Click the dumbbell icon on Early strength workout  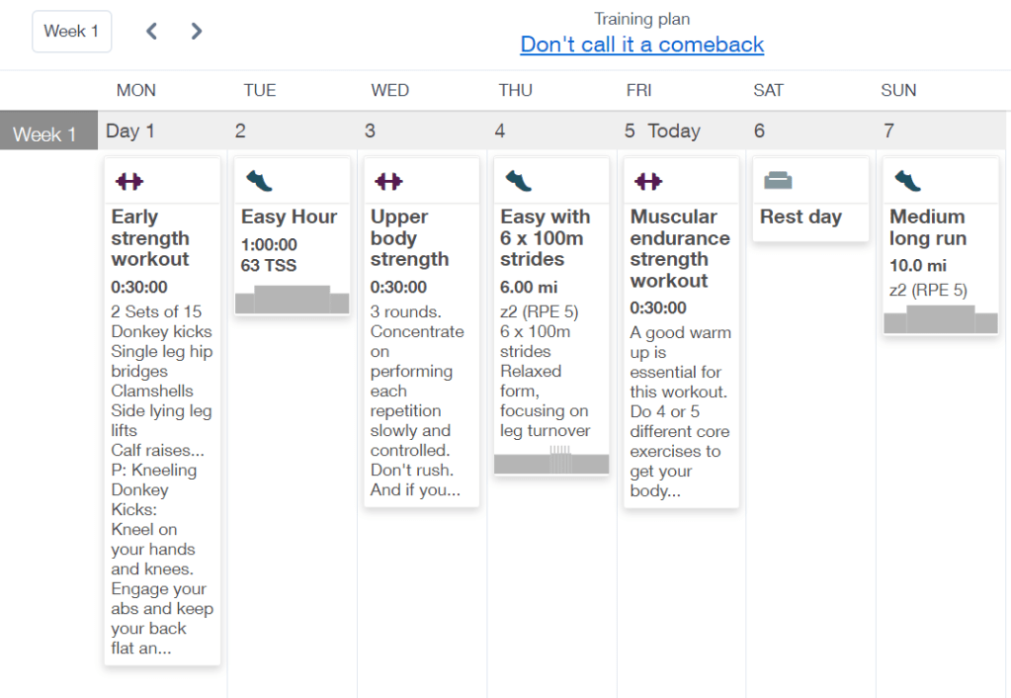point(129,181)
